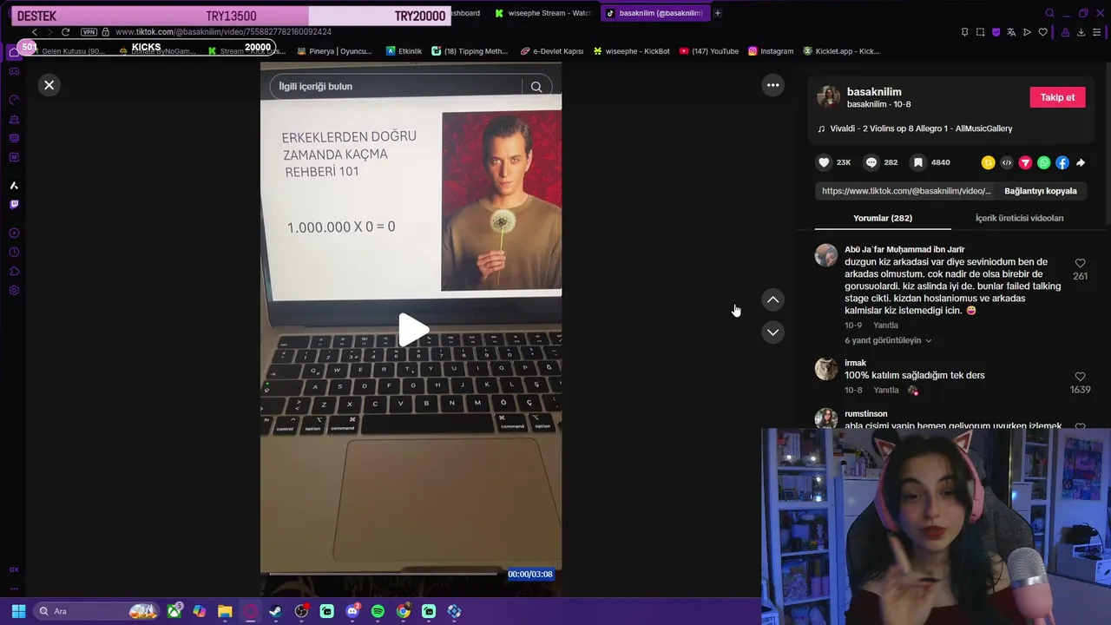The image size is (1111, 625).
Task: Open sidebar history clock icon
Action: pos(14,252)
